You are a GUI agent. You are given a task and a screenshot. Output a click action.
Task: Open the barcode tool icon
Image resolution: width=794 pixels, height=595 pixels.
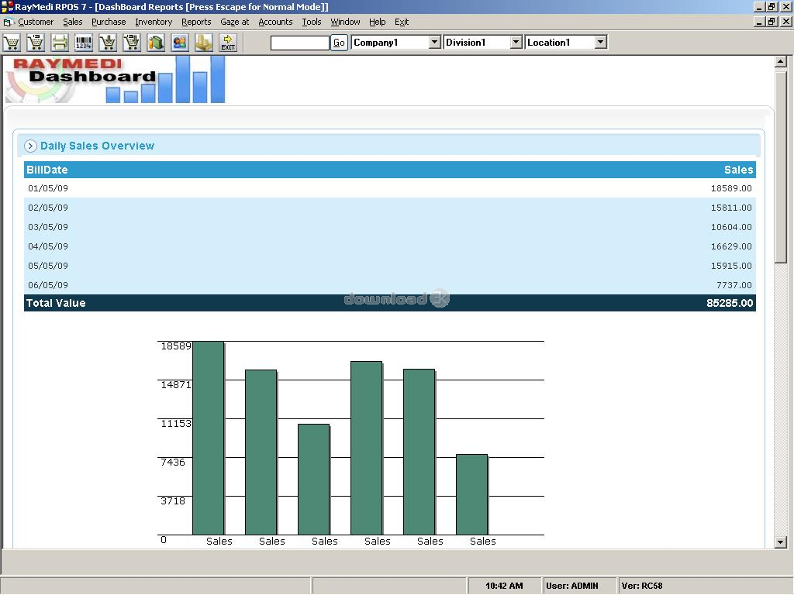[x=84, y=43]
